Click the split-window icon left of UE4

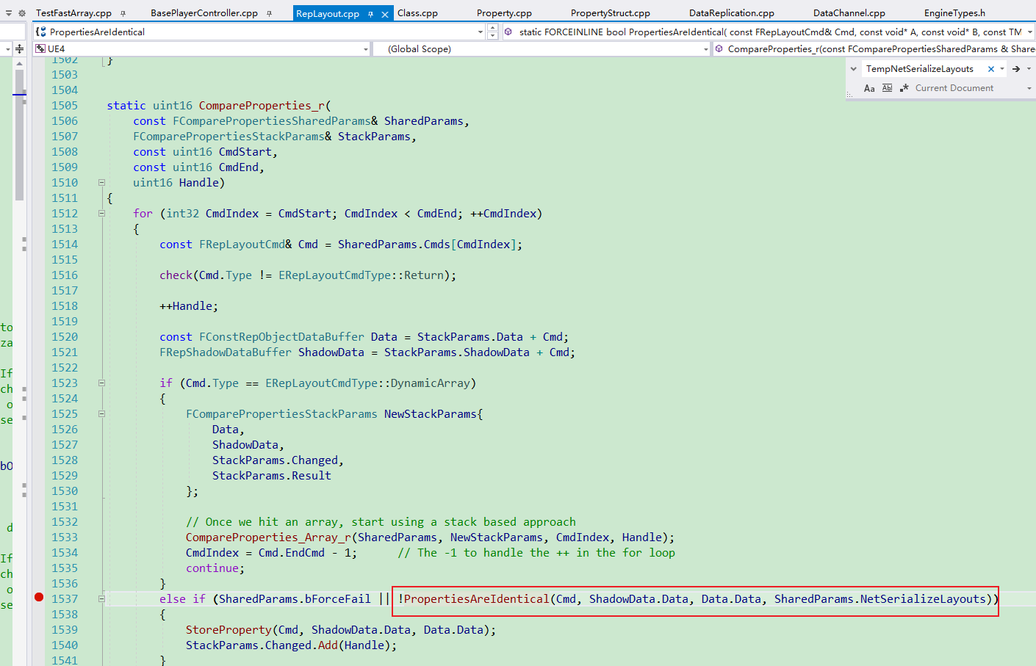pyautogui.click(x=20, y=48)
